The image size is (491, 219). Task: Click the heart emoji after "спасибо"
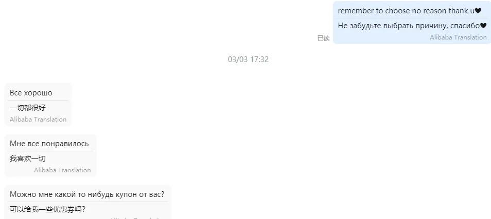483,26
